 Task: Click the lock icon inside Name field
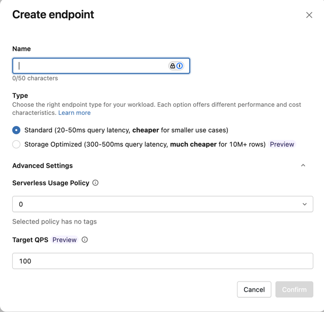[172, 66]
